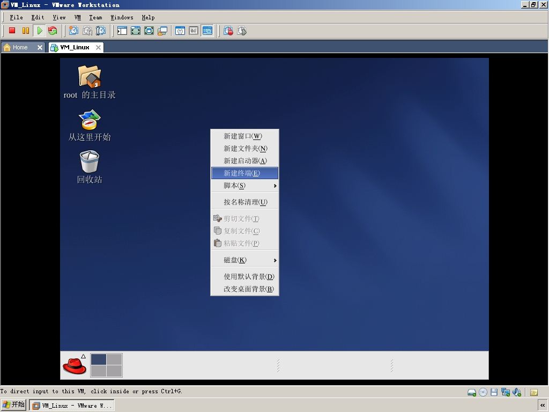Open the Windows menu
Image resolution: width=549 pixels, height=412 pixels.
[x=122, y=17]
